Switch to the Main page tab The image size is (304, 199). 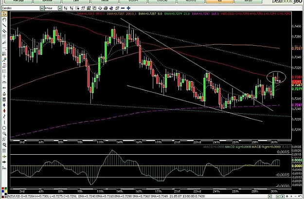tap(18, 1)
